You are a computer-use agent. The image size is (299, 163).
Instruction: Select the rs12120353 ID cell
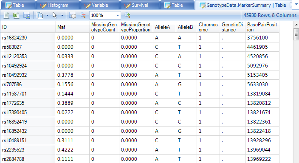coord(28,56)
